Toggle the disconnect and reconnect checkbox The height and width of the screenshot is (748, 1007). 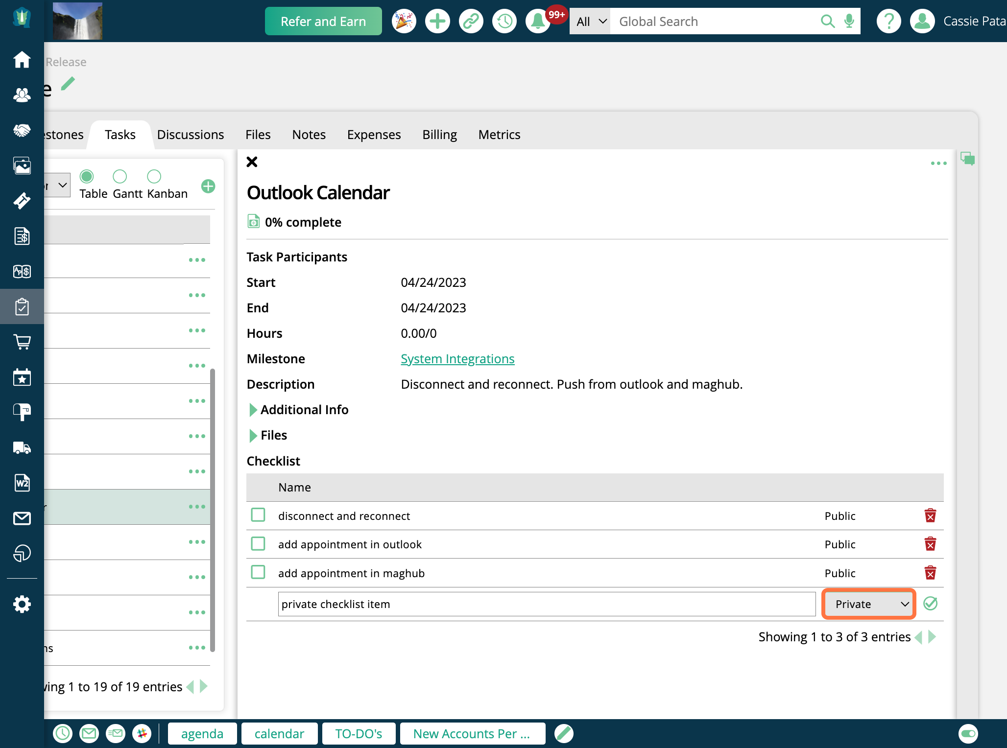(259, 515)
